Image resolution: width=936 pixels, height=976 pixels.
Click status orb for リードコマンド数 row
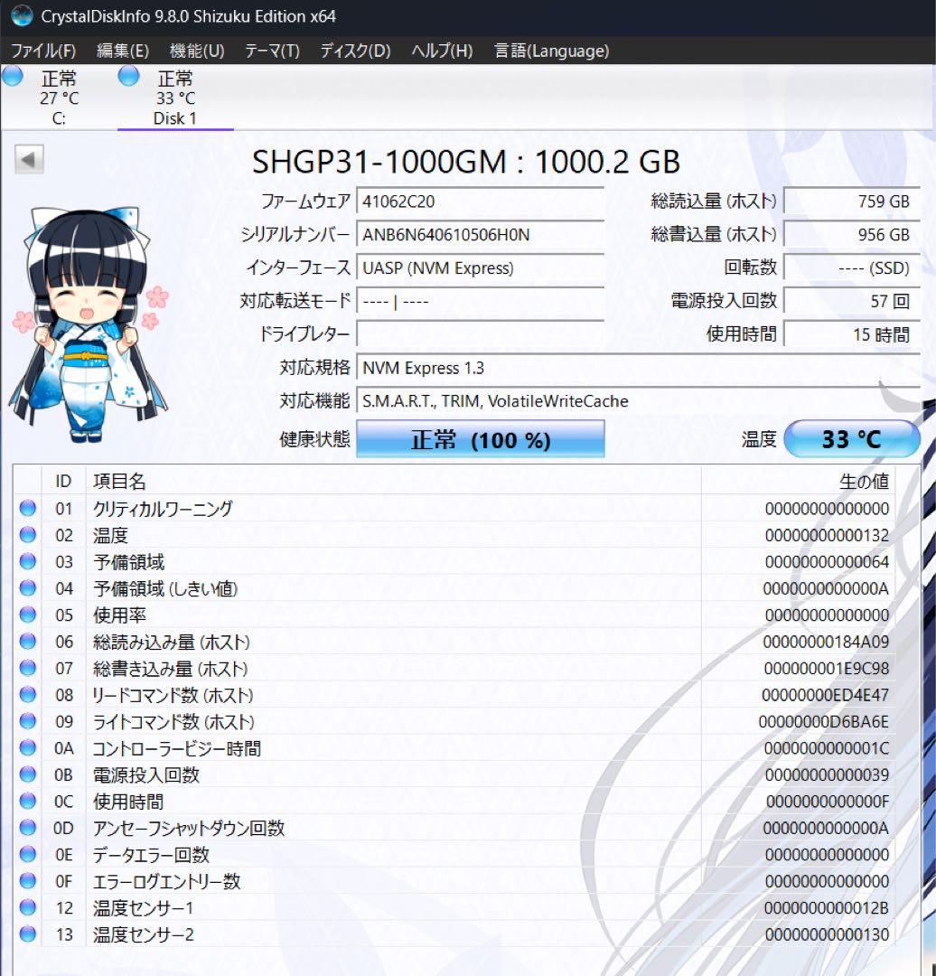point(27,694)
